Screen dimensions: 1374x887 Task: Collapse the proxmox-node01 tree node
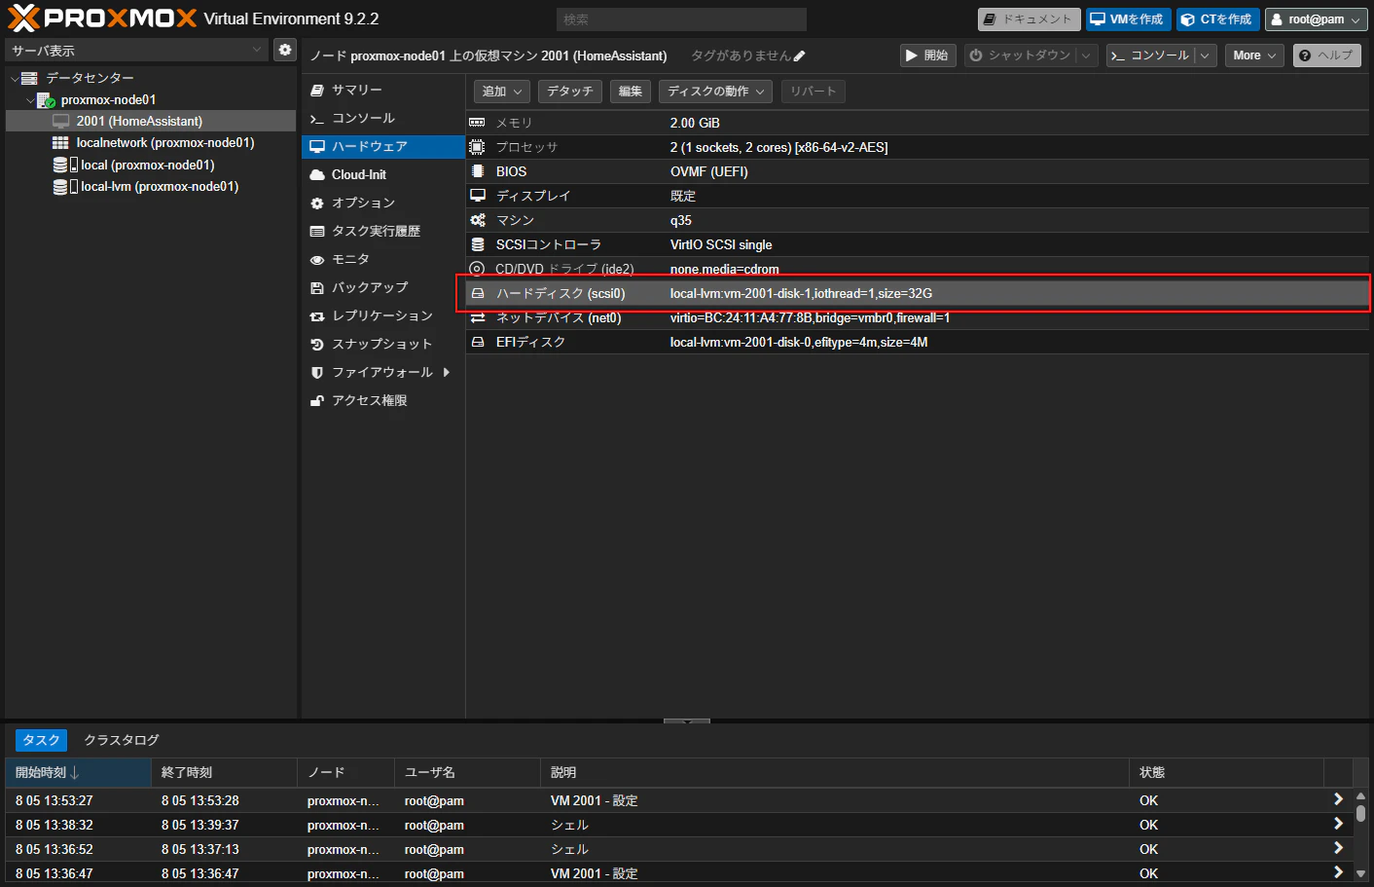tap(29, 99)
